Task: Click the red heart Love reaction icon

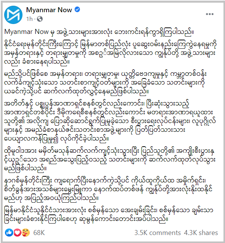Action: [x=18, y=232]
